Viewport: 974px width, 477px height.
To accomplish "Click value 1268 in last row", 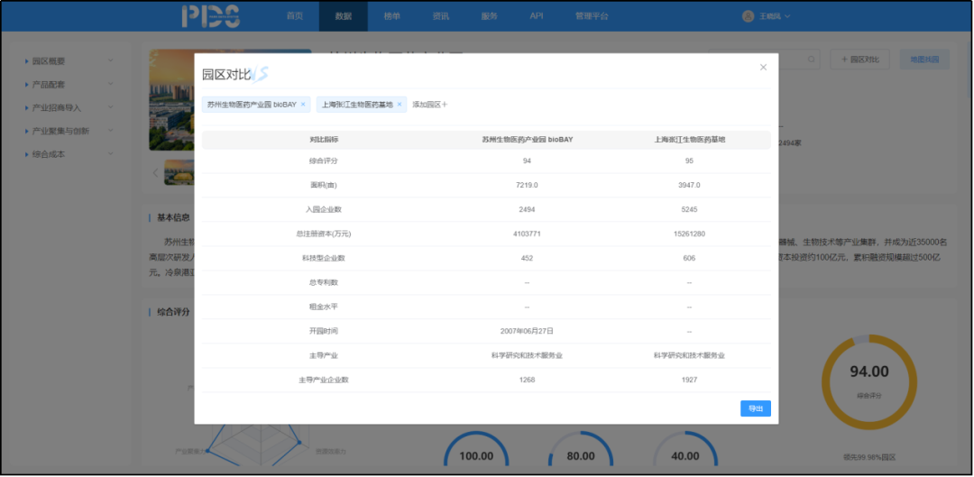I will 527,381.
